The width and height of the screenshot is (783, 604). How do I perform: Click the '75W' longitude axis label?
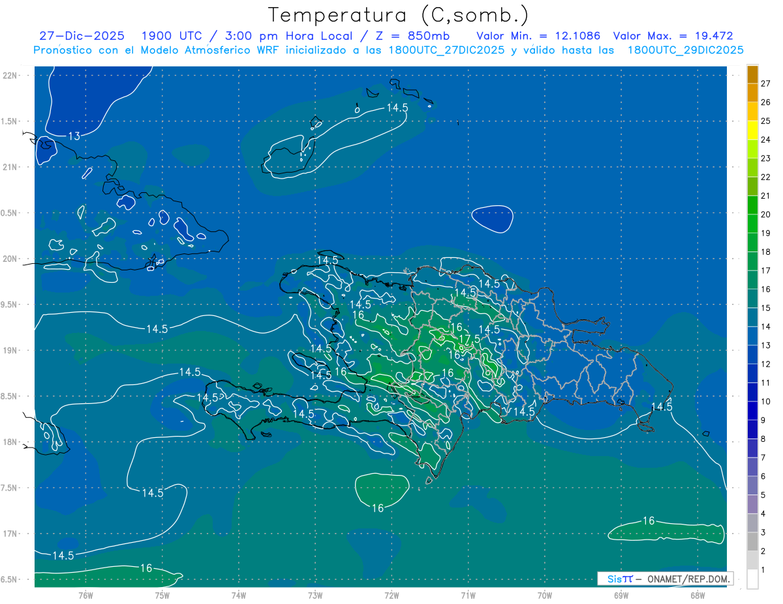[x=162, y=596]
